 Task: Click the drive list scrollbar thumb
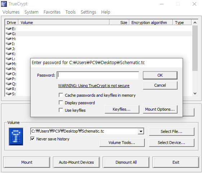(x=195, y=48)
